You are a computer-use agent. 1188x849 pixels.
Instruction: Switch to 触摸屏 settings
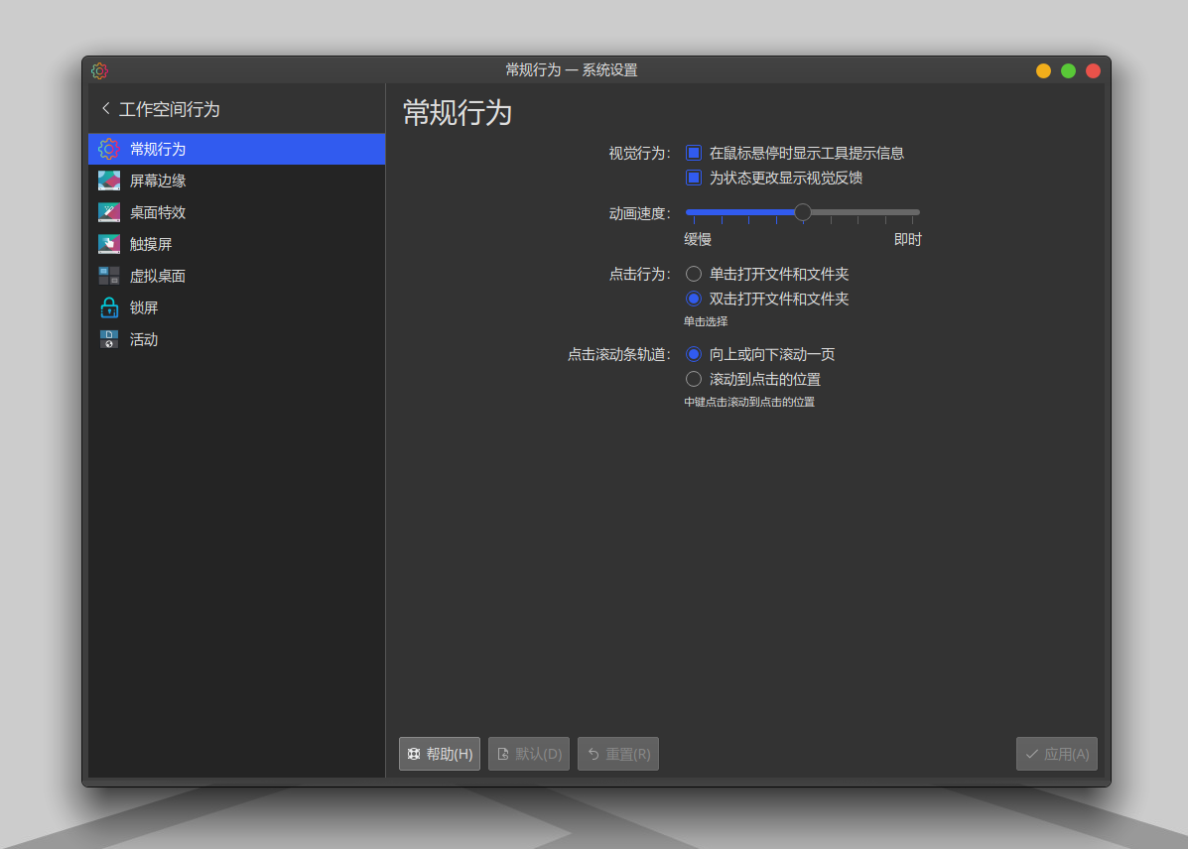(237, 245)
